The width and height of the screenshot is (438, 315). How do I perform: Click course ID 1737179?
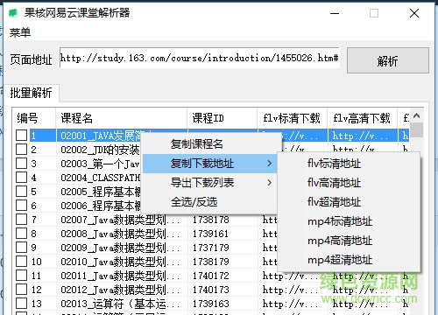point(211,248)
